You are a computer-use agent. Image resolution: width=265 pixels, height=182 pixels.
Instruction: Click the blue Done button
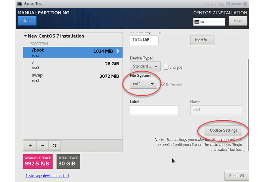27,21
